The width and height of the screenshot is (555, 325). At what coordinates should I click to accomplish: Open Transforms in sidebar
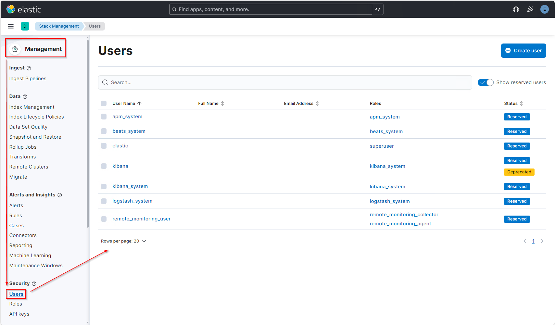tap(23, 157)
